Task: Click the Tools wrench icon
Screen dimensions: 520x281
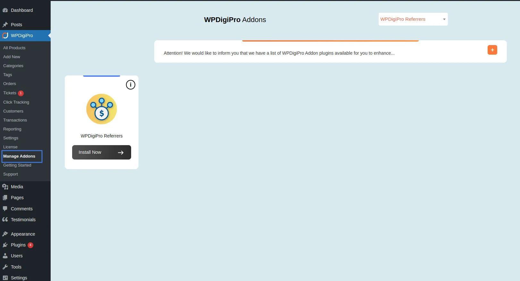Action: (x=5, y=267)
